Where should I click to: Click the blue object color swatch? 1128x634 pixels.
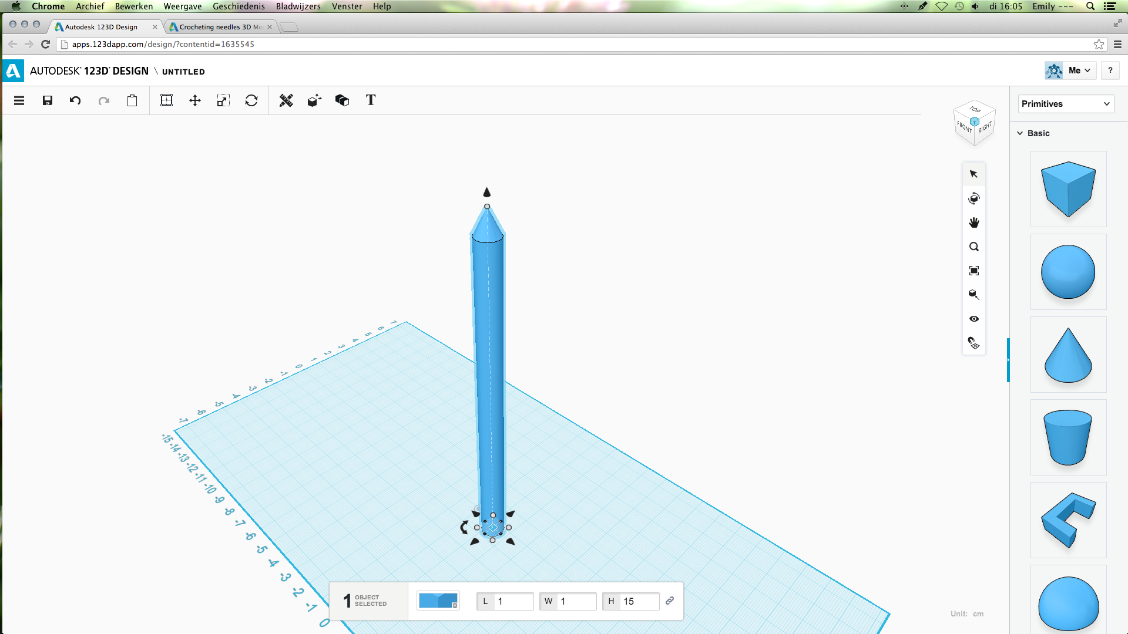pos(438,601)
